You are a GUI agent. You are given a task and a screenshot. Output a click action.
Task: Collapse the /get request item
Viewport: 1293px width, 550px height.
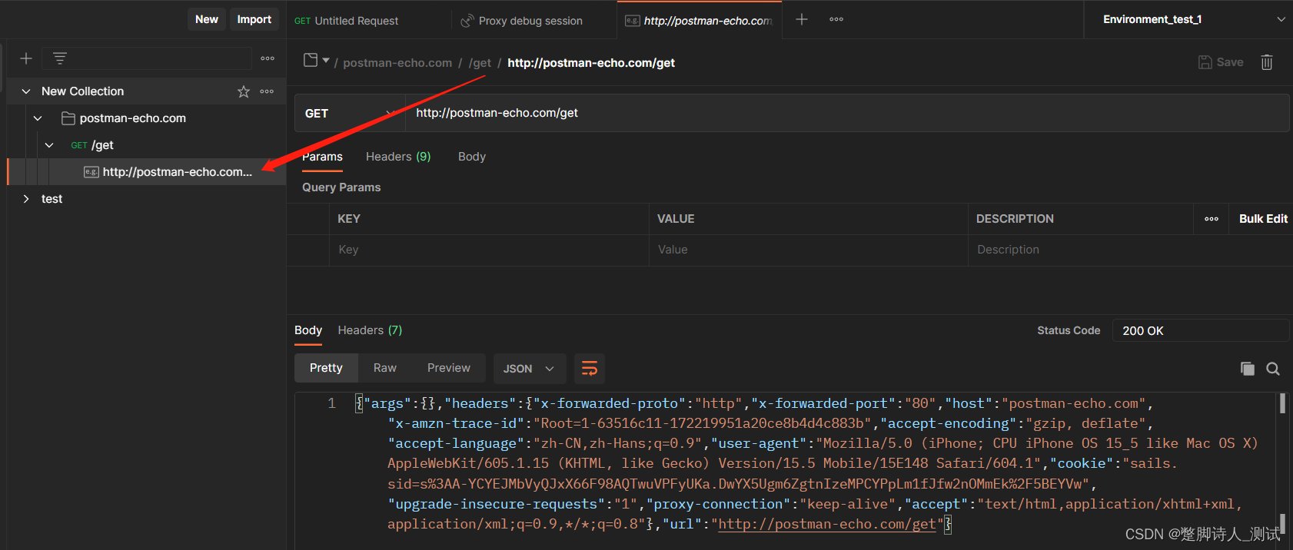point(49,145)
